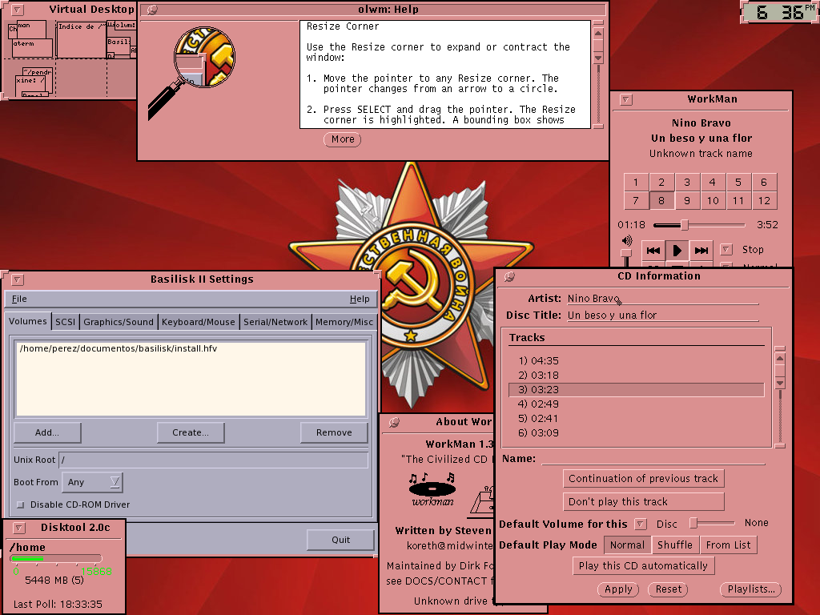Open the Basilisk II Settings window menu button
The image size is (820, 615).
coord(18,279)
